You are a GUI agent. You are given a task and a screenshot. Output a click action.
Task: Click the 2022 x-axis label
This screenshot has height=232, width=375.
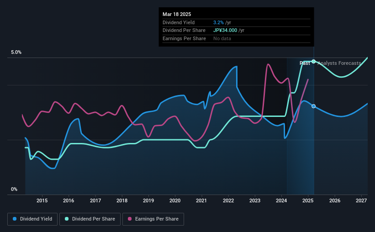click(228, 200)
